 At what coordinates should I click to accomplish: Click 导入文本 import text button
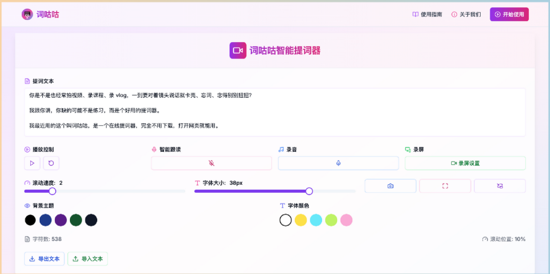point(87,259)
